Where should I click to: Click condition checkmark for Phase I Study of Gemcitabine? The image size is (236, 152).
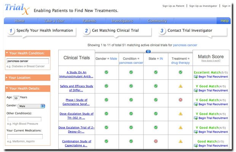[x=131, y=100]
